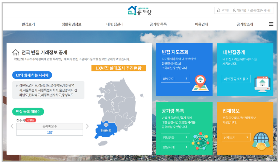This screenshot has width=280, height=164.
Task: Click the 회원가입 link
Action: pos(239,10)
